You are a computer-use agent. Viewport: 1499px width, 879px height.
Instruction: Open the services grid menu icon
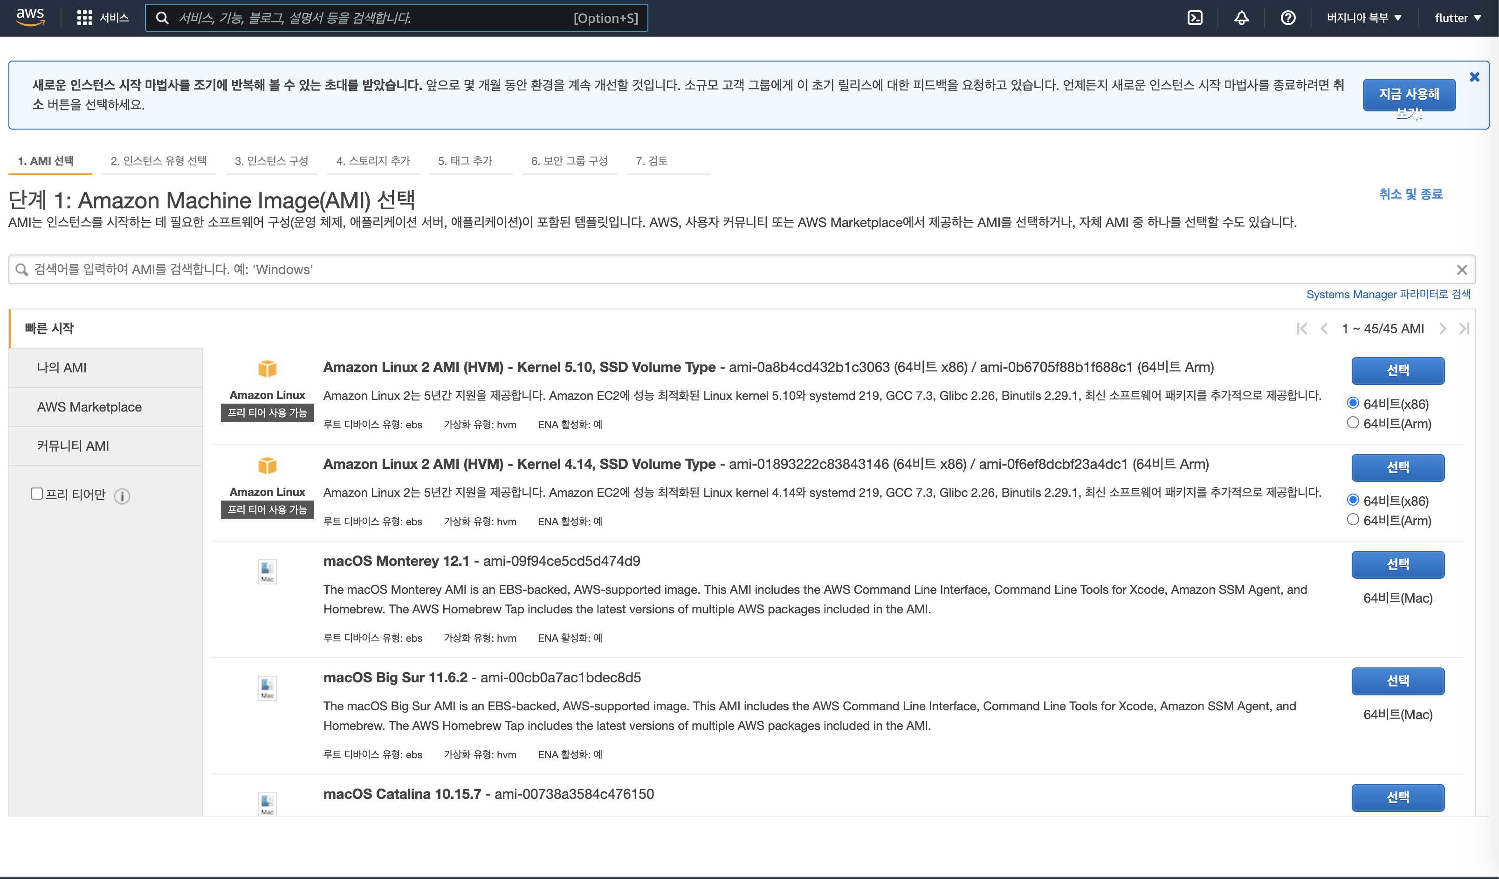pyautogui.click(x=84, y=18)
